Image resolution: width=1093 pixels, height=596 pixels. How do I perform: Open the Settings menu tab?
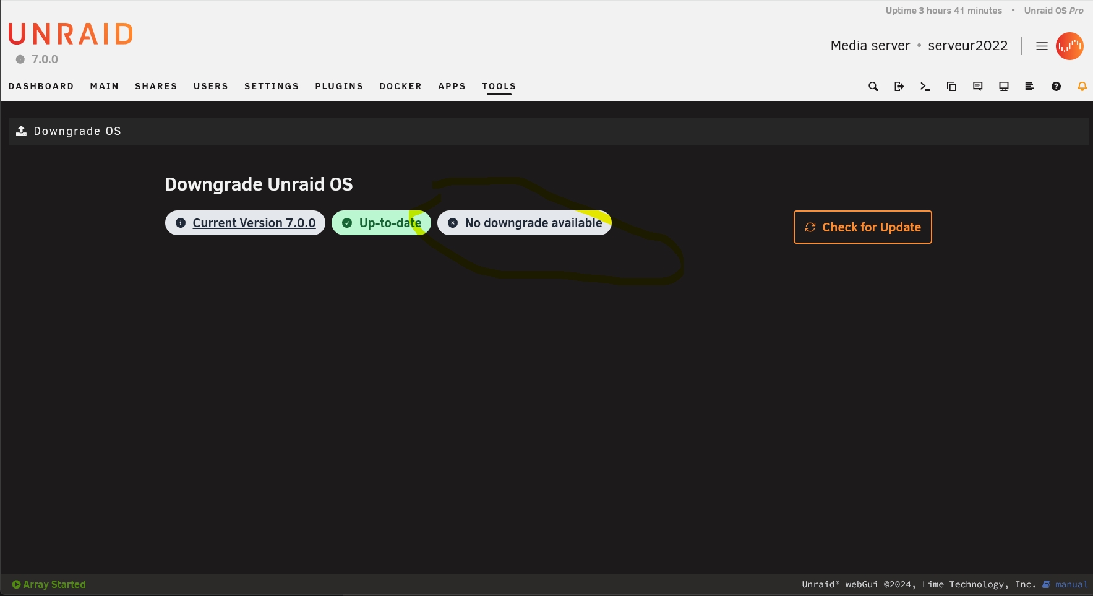click(x=272, y=86)
